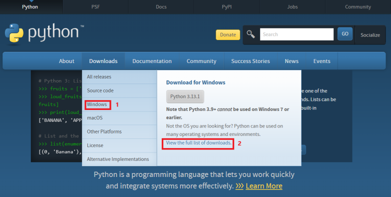Screen dimensions: 391x197
Task: Open the Documentation menu in navigation bar
Action: [x=152, y=61]
